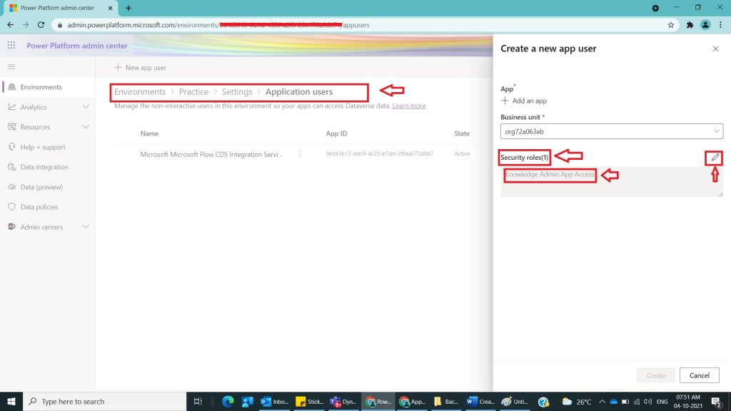This screenshot has height=411, width=731.
Task: Close the Create a new app user panel
Action: tap(715, 49)
